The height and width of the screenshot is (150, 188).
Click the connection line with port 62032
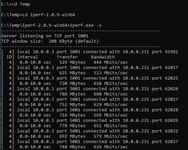(90, 131)
